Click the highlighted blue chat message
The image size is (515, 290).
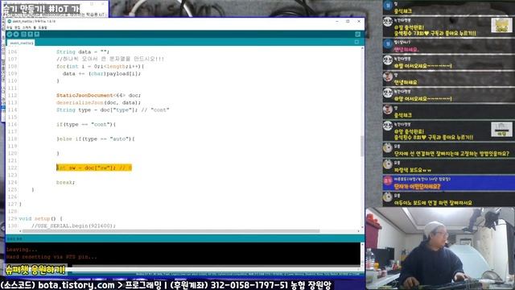pos(449,184)
